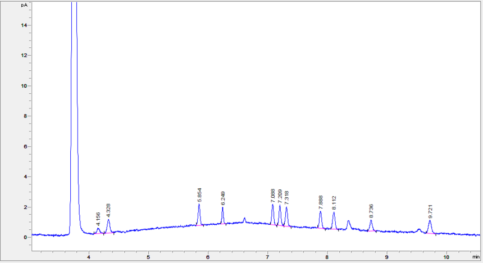Select the 7.888 retention time label
Viewport: 483px width, 263px height.
tap(321, 202)
